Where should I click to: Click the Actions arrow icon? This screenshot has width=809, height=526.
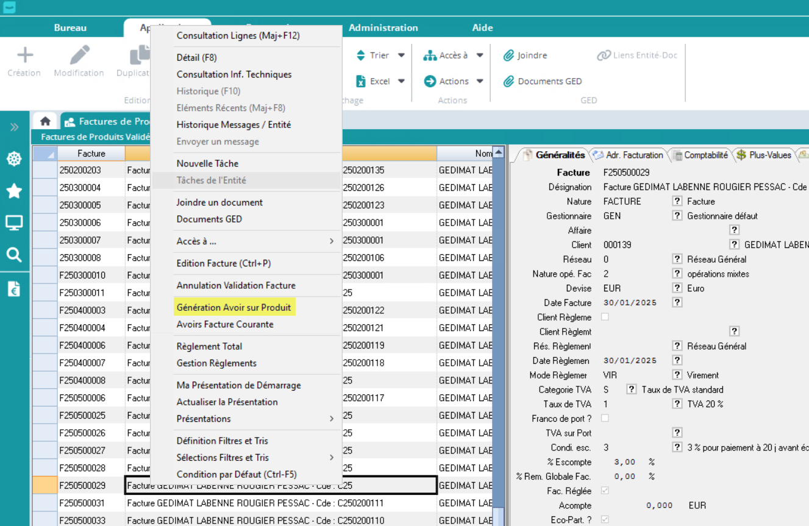[x=430, y=81]
